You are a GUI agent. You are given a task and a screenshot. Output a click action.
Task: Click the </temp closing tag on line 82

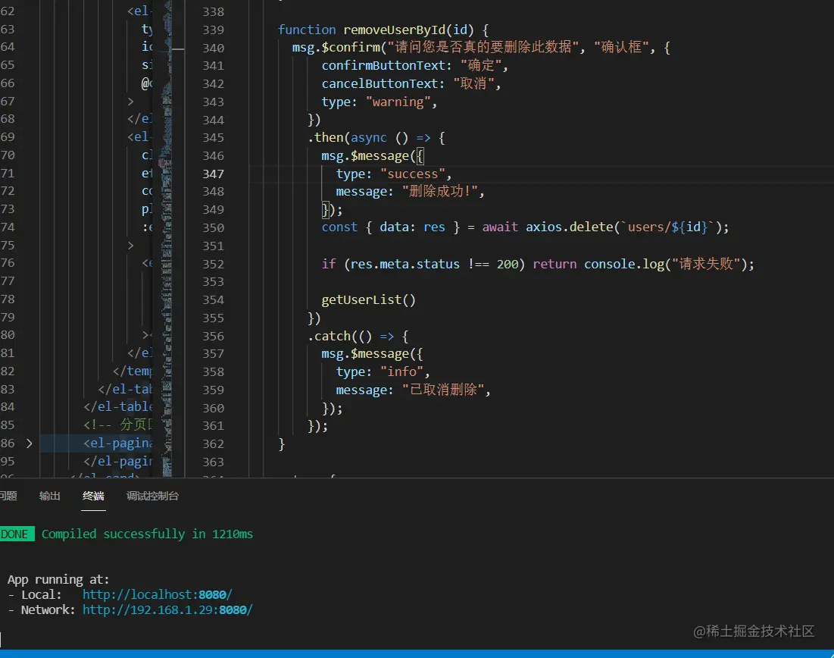click(x=132, y=371)
